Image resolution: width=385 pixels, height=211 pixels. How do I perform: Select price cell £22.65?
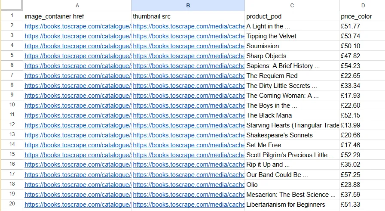click(x=362, y=75)
